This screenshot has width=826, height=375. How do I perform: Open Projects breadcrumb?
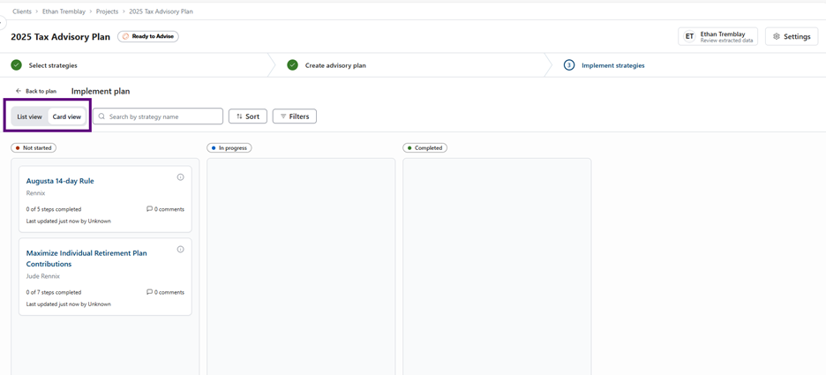[x=107, y=11]
